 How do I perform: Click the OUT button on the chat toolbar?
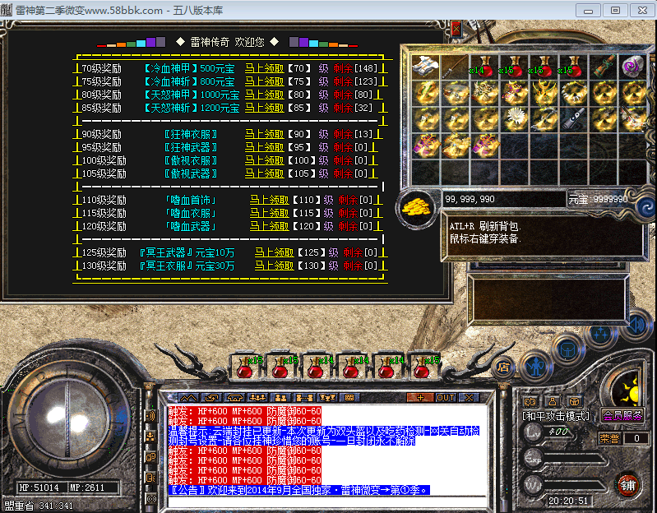click(x=446, y=397)
